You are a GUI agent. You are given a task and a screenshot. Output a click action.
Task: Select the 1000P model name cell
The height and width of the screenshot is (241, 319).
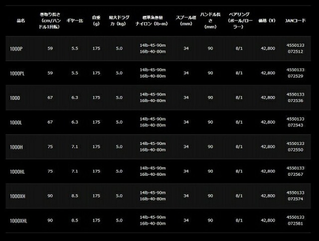[x=16, y=49]
